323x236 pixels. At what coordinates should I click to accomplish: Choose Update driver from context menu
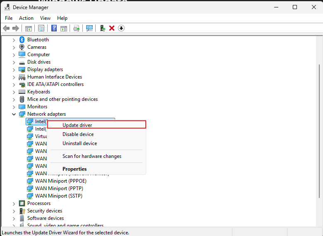tap(77, 125)
